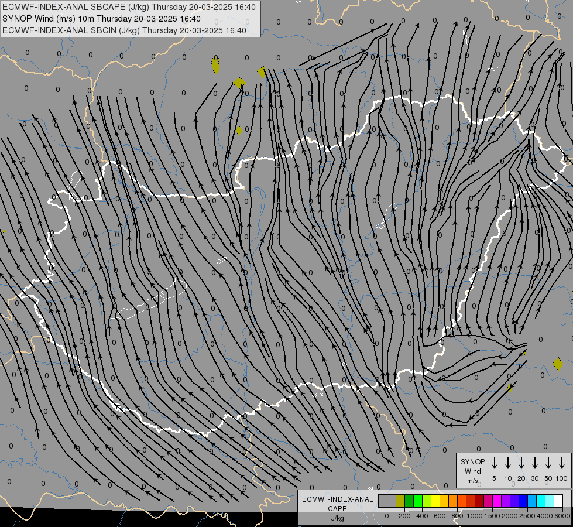Screen dimensions: 573x527
Task: Click the '30' wind speed label
Action: [x=534, y=478]
